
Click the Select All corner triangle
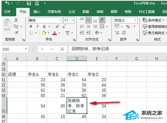click(4, 59)
